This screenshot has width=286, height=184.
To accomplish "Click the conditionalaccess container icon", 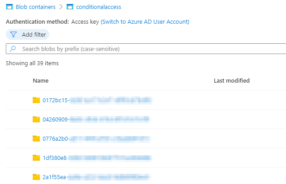I will click(x=69, y=7).
